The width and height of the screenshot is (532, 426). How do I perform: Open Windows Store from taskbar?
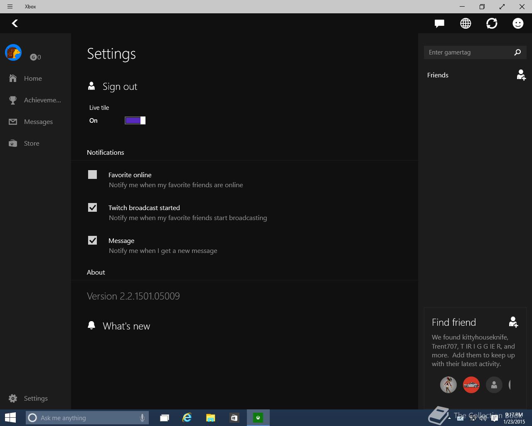(x=234, y=418)
